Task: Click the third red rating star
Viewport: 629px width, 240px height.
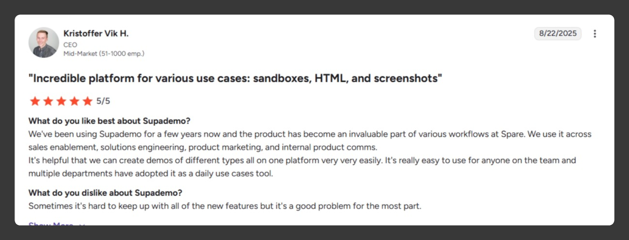Action: [x=61, y=101]
